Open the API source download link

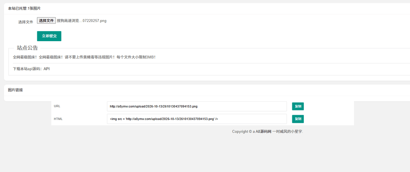[46, 69]
